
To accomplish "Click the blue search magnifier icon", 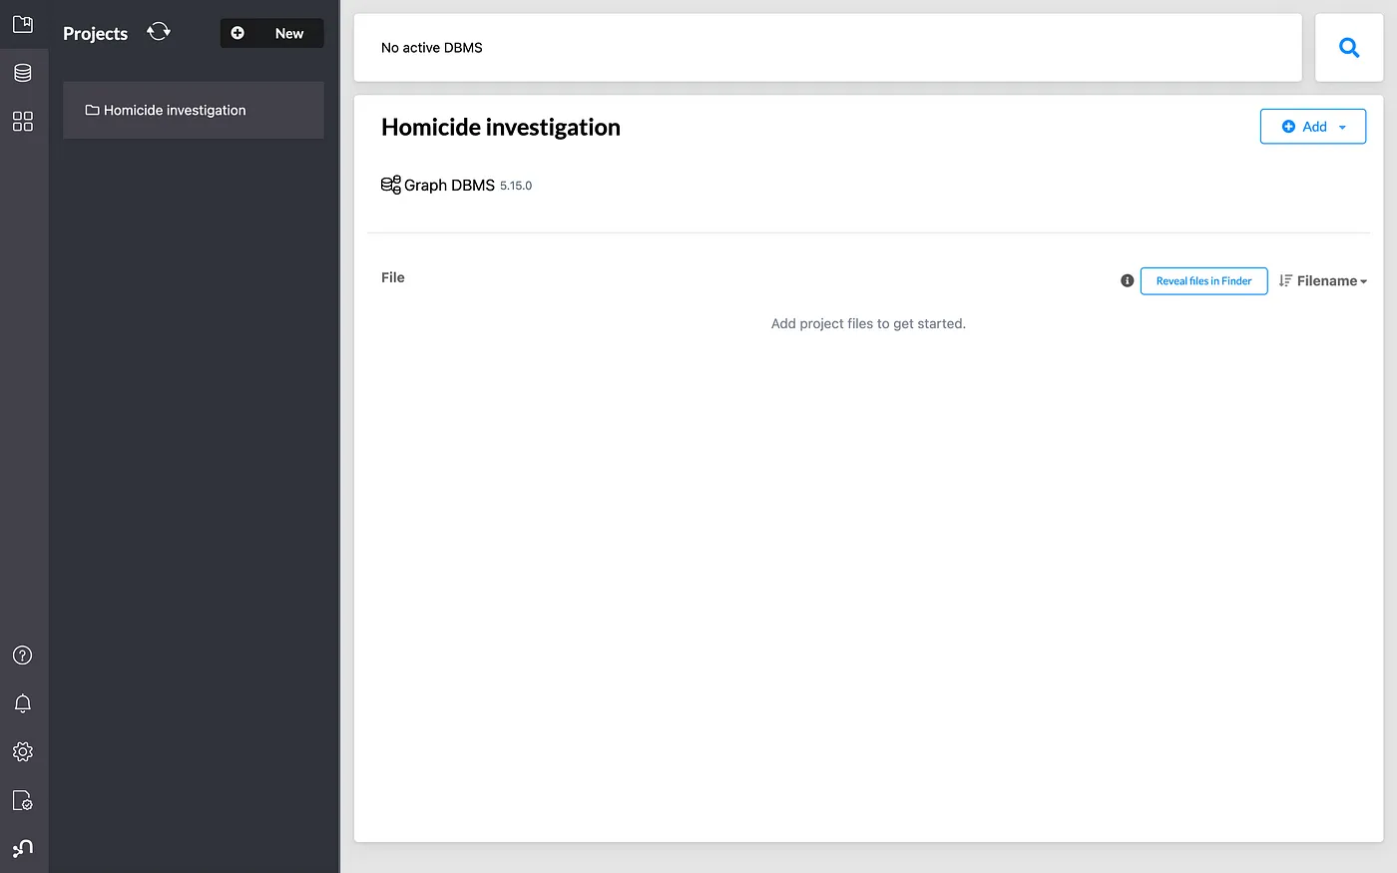I will pos(1349,48).
